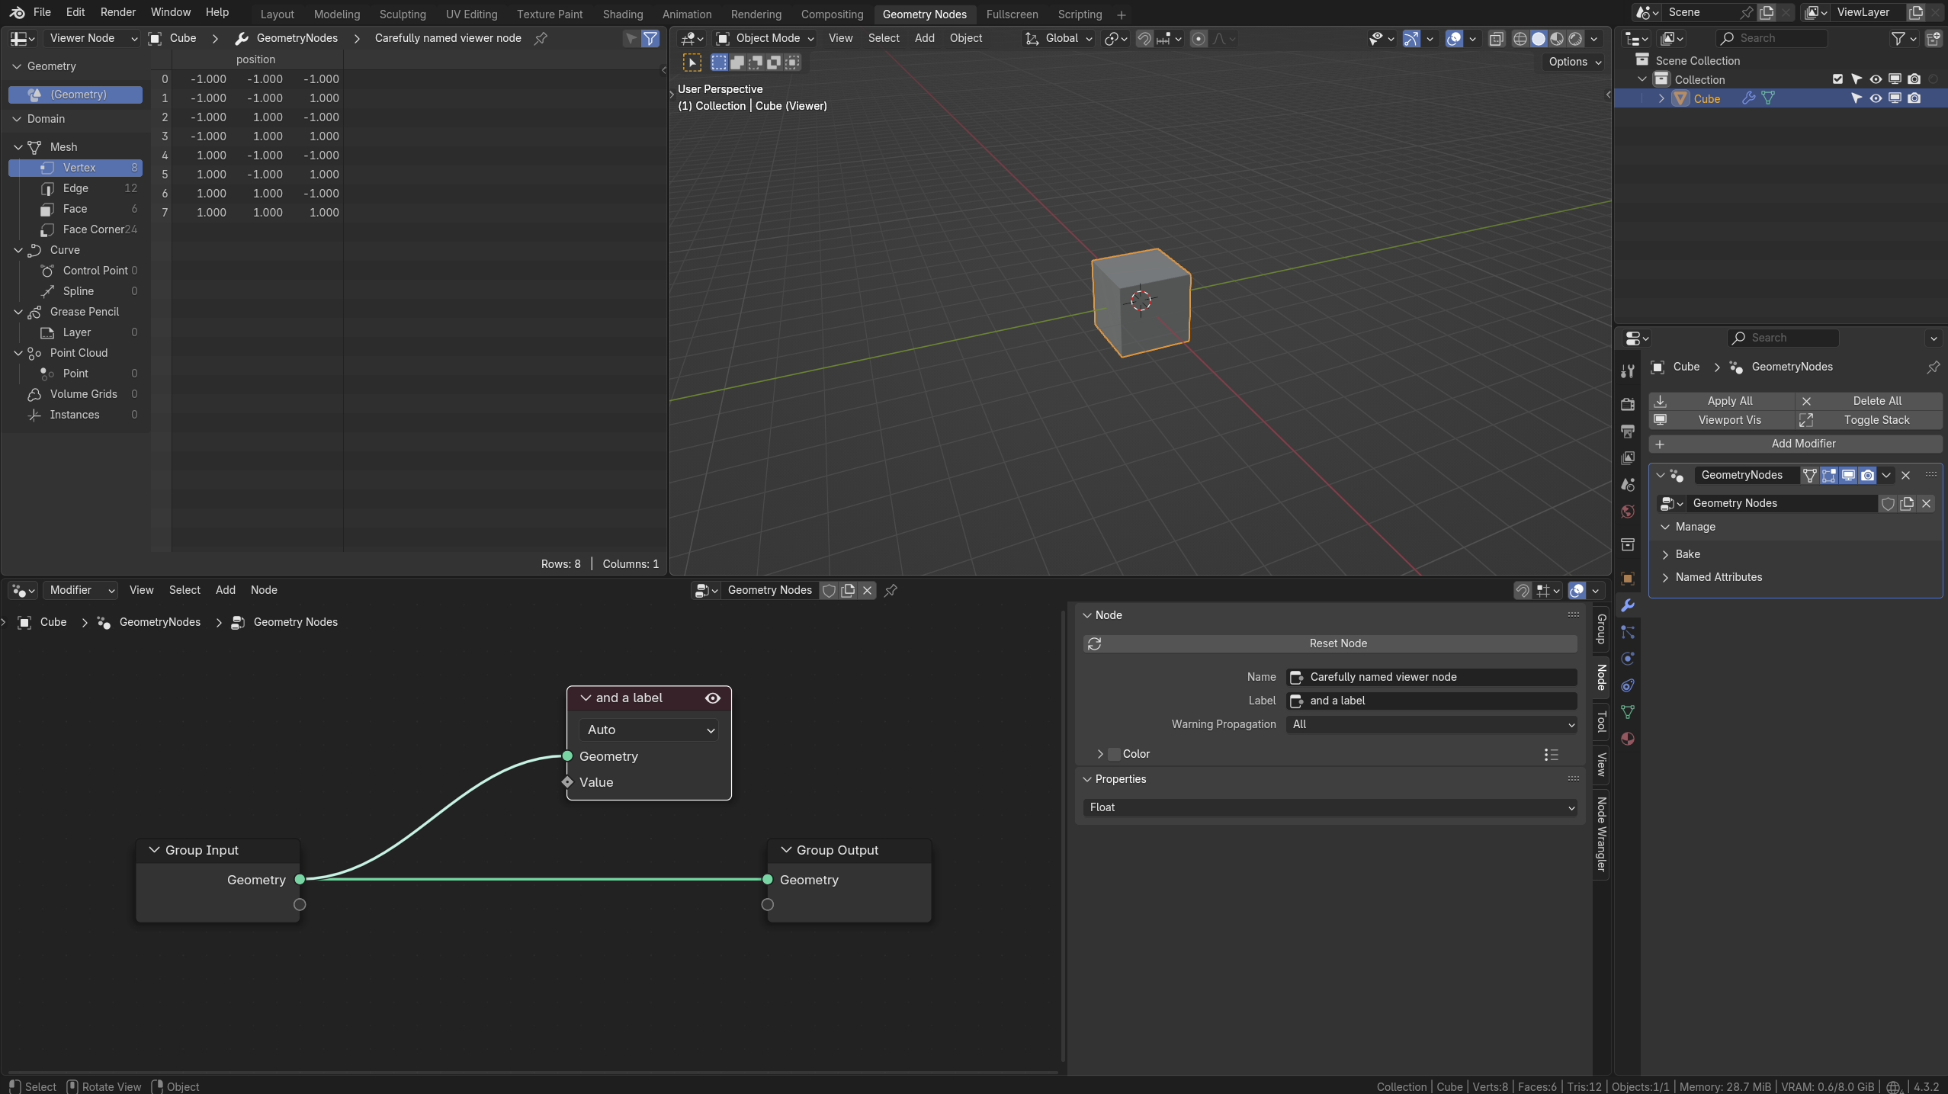
Task: Hide Cube in viewport via eye icon
Action: pos(1876,98)
